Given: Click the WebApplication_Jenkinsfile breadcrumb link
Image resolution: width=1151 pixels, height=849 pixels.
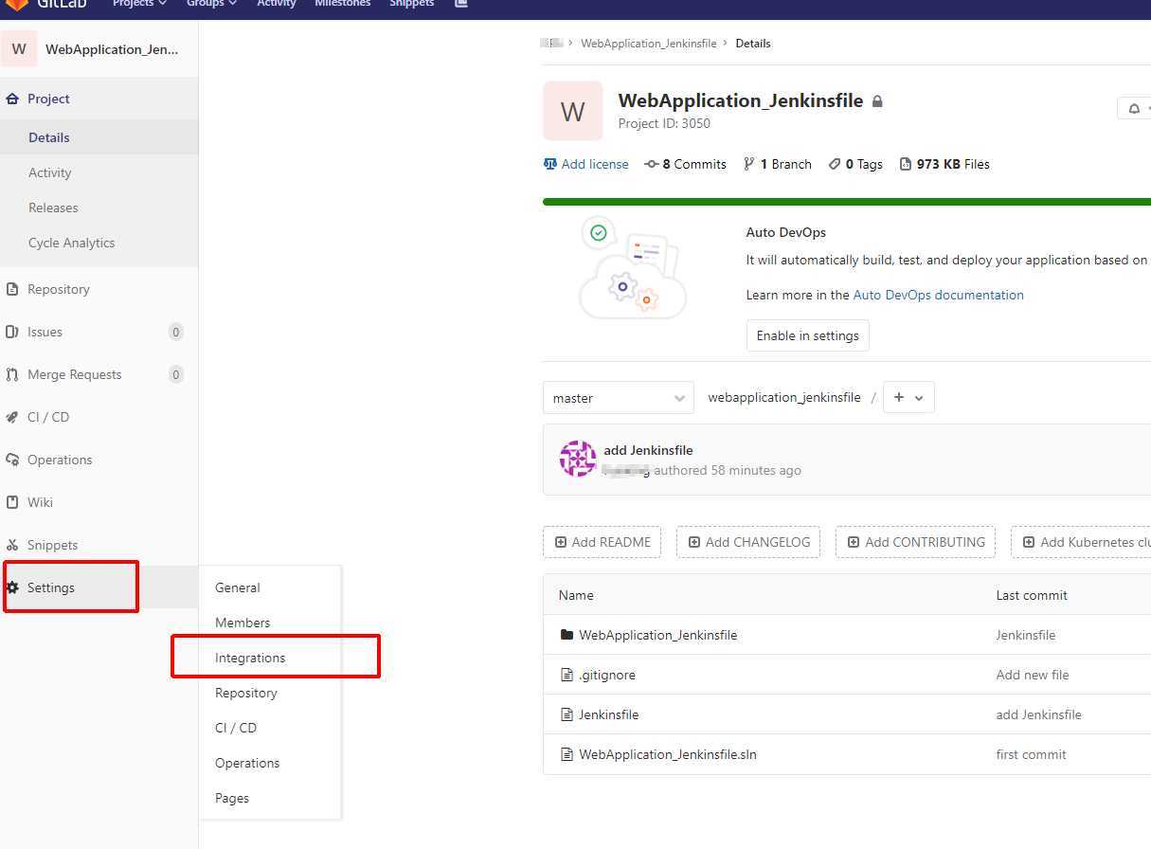Looking at the screenshot, I should click(649, 44).
